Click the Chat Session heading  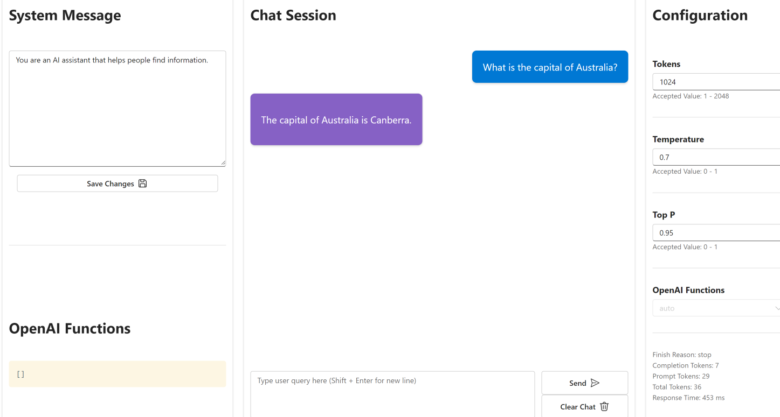click(x=293, y=15)
